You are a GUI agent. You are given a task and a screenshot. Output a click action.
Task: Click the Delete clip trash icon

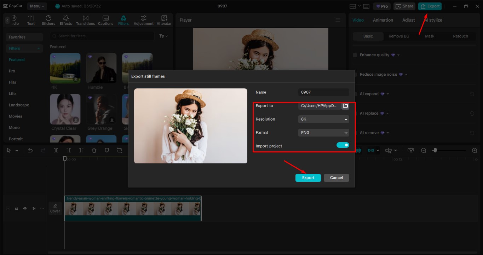click(94, 150)
